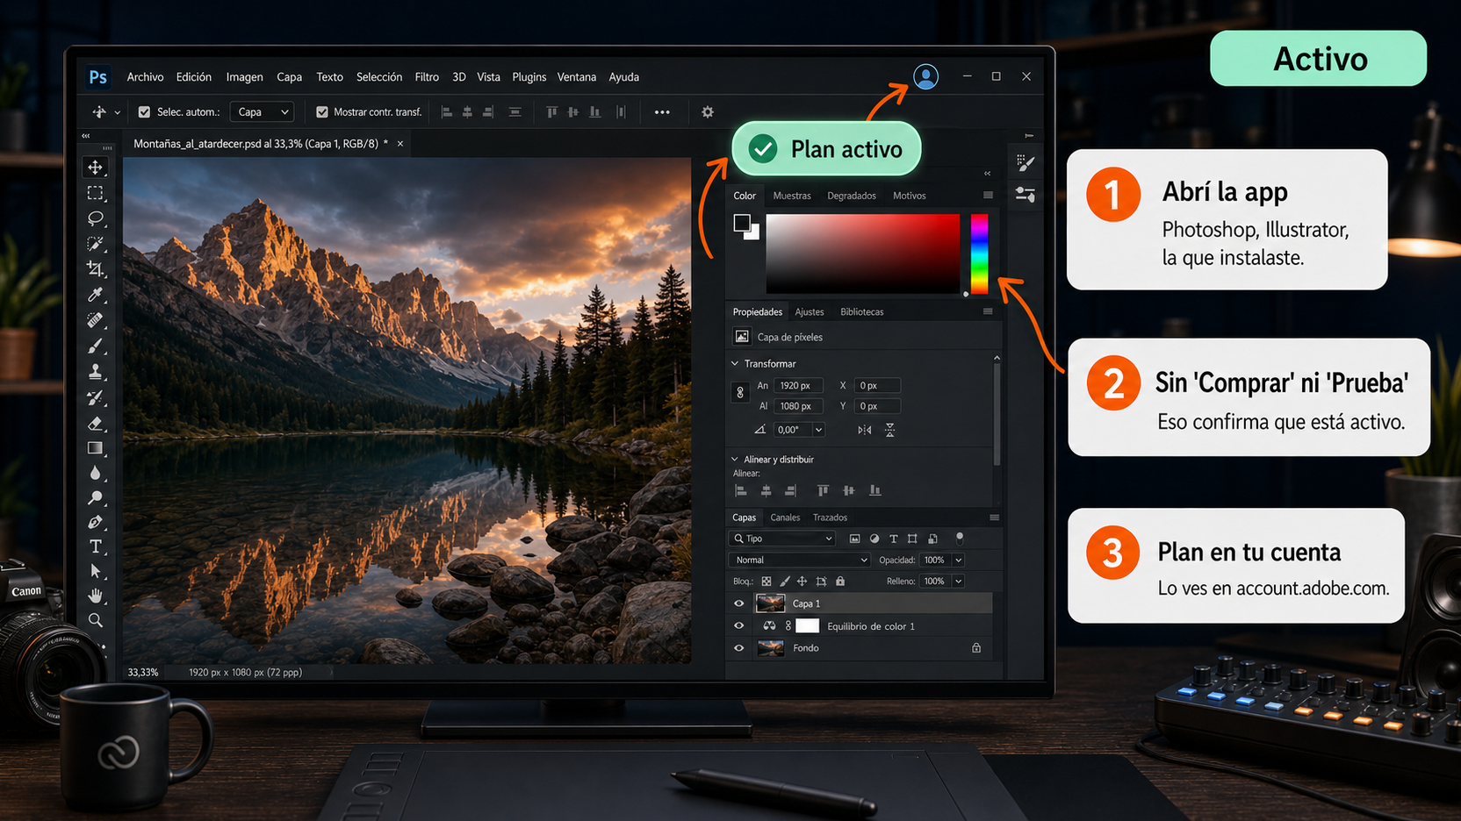Toggle the width-height link icon

pyautogui.click(x=739, y=393)
